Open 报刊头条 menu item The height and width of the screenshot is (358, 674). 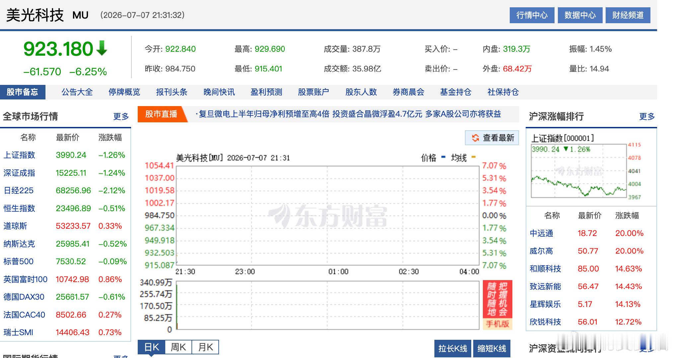[x=172, y=92]
